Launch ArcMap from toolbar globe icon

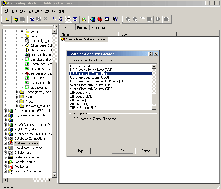(93, 19)
